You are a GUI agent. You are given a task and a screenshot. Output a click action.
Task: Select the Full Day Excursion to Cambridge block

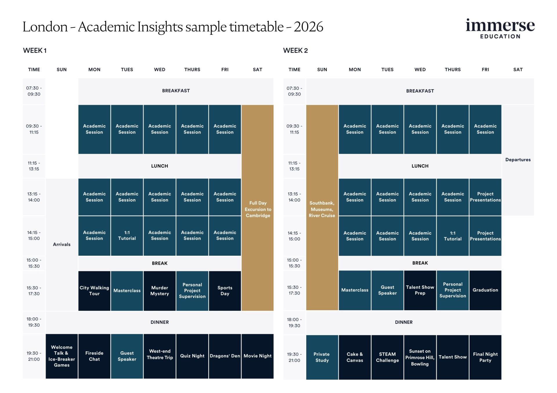[258, 209]
